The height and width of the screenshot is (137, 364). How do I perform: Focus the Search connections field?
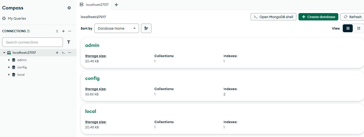click(x=32, y=42)
